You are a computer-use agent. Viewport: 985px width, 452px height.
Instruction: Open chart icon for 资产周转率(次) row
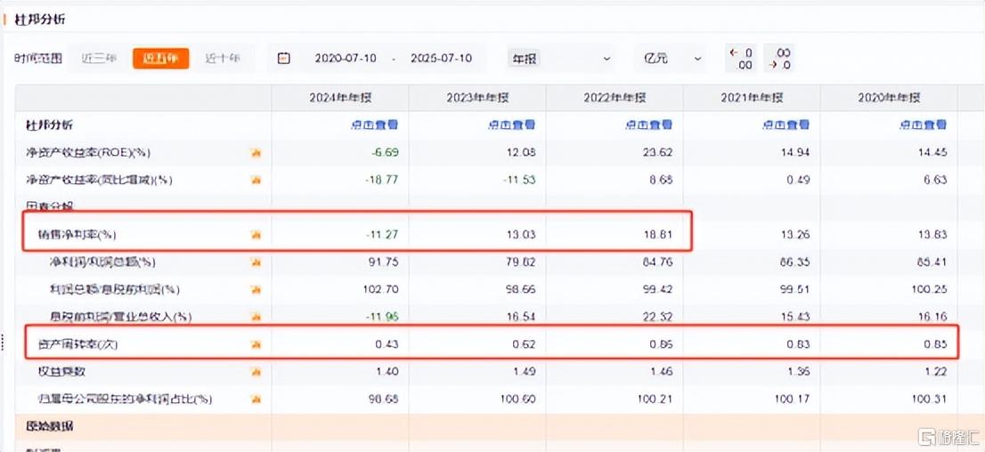point(256,344)
